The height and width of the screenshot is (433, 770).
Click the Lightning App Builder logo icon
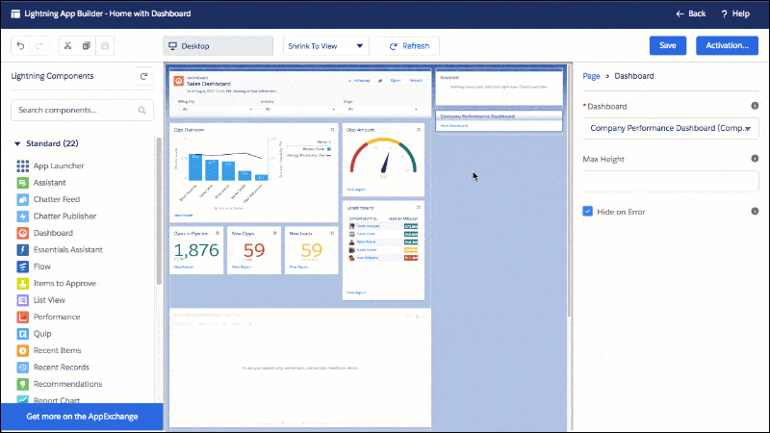click(15, 13)
